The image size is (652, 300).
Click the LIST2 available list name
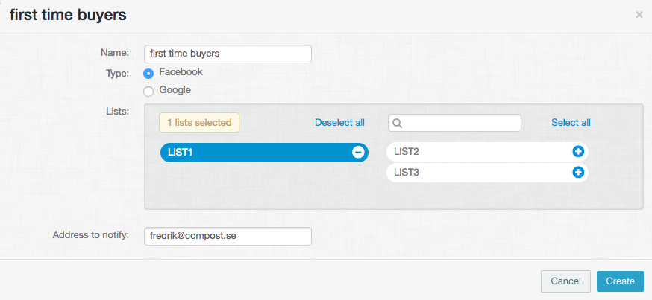[x=407, y=152]
